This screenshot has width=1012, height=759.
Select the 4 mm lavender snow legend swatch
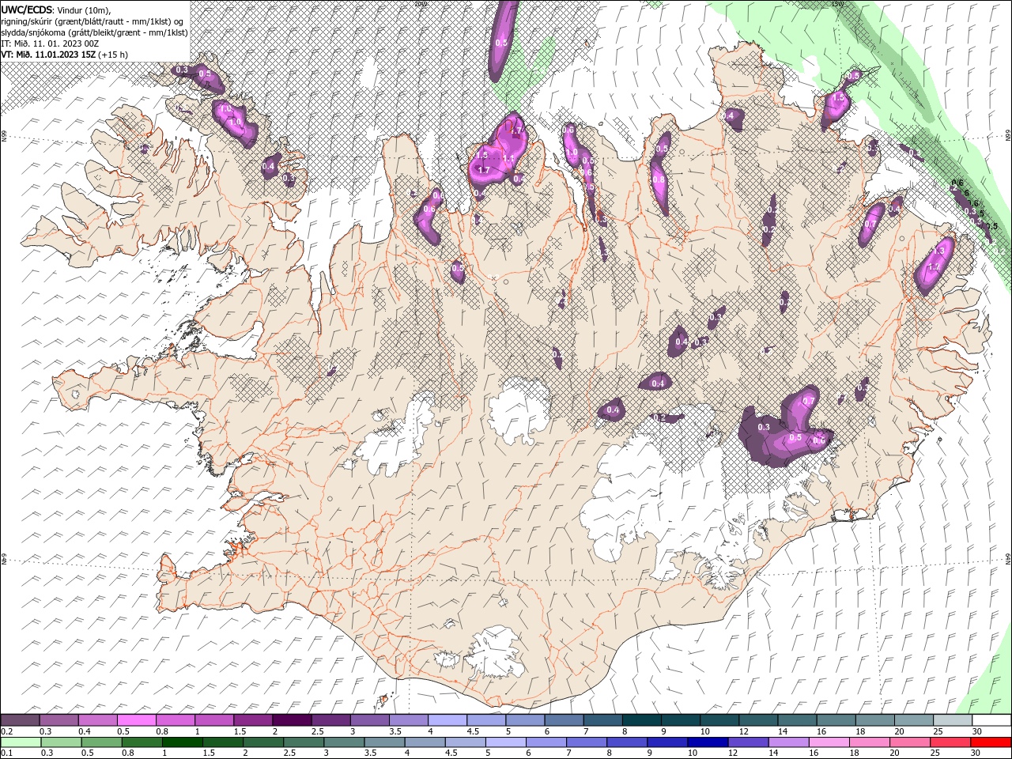click(447, 719)
